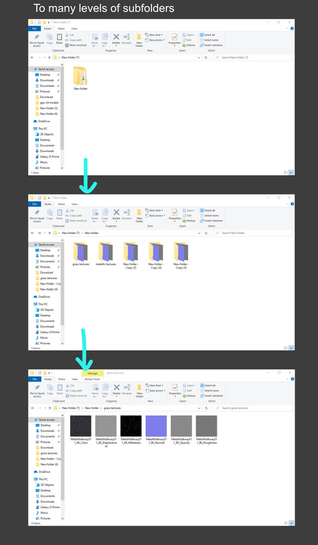Click the ribbon Open button in the middle New folder window
Screen dimensions: 318x545
[x=189, y=210]
